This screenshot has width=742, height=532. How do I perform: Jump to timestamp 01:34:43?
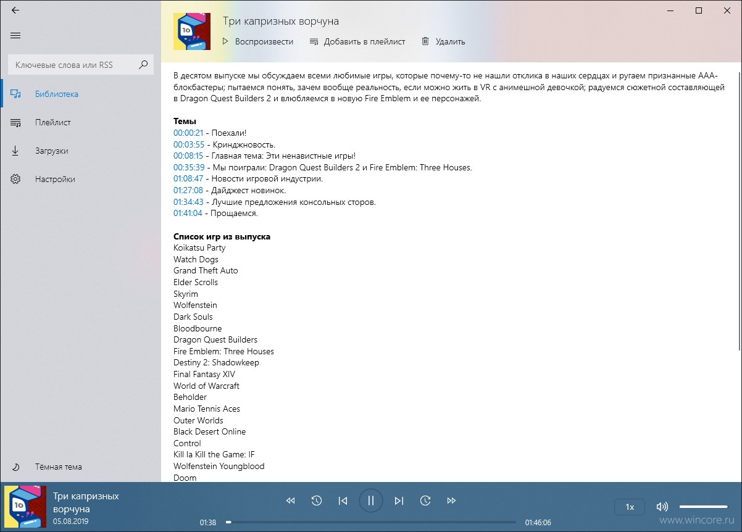pyautogui.click(x=188, y=202)
